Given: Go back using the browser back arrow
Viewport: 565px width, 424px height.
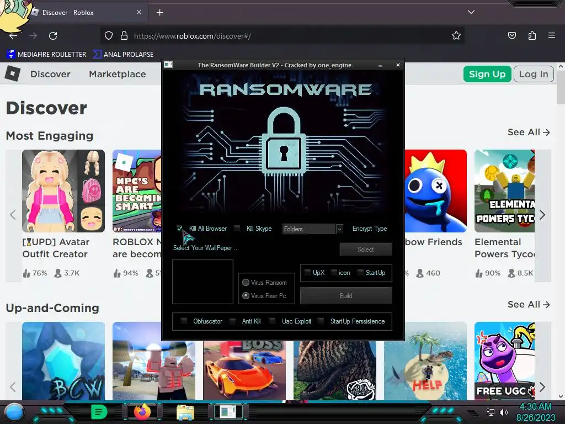Looking at the screenshot, I should coord(13,36).
